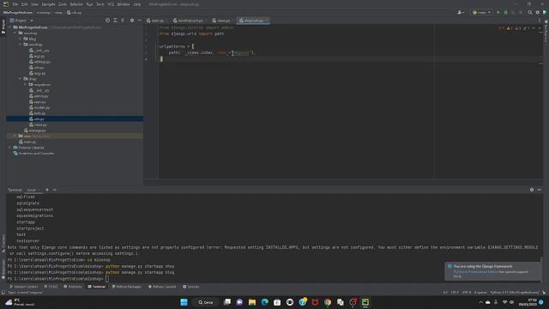Hide the Project tool window
This screenshot has height=309, width=549.
(139, 21)
